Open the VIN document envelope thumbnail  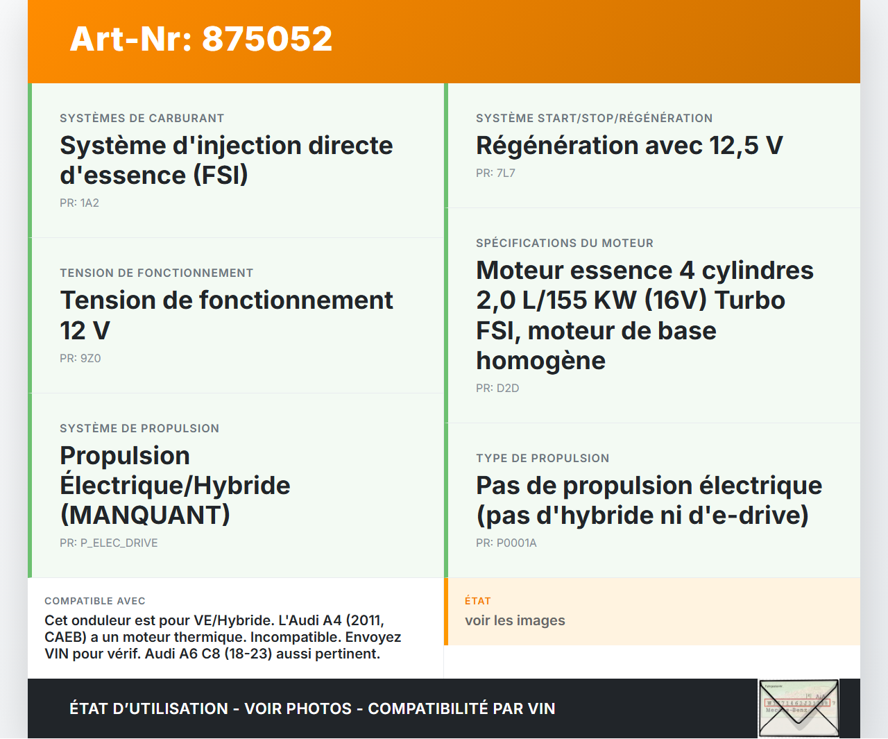tap(799, 707)
